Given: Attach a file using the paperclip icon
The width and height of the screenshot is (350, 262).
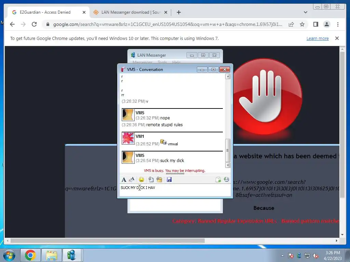Looking at the screenshot, I should tap(151, 179).
